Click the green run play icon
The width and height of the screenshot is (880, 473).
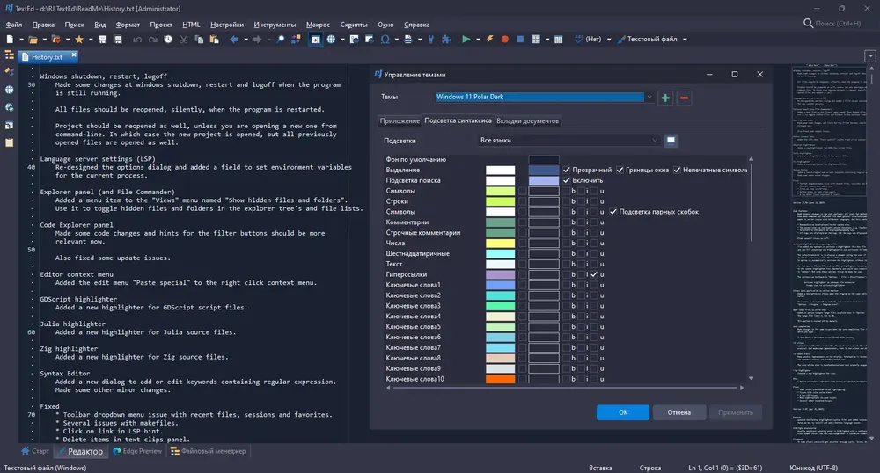click(466, 40)
